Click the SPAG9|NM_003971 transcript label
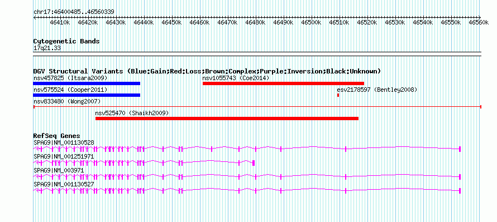The width and height of the screenshot is (497, 222). click(59, 170)
